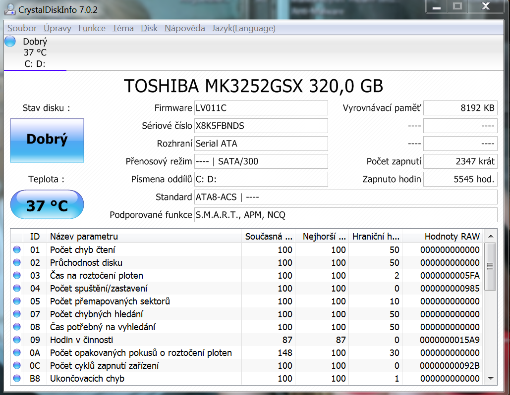Select the row Počet spuštění/zastavení
Viewport: 510px width, 395px height.
click(247, 288)
